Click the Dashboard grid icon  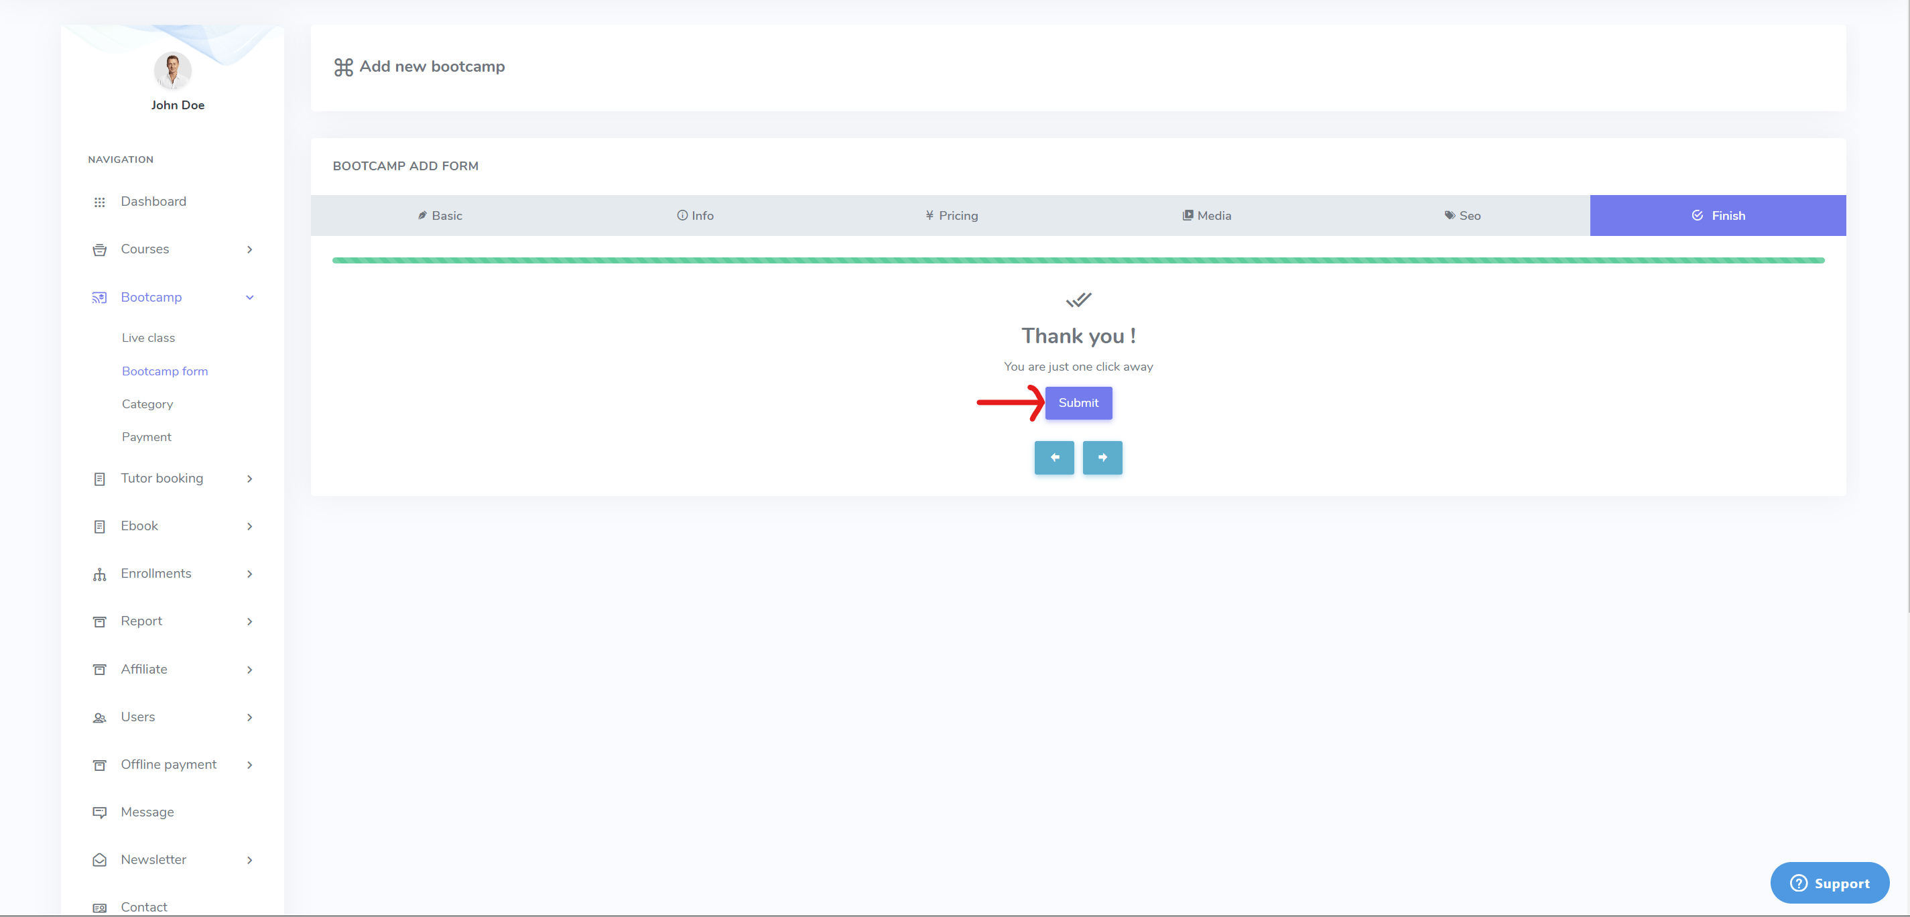click(x=99, y=202)
